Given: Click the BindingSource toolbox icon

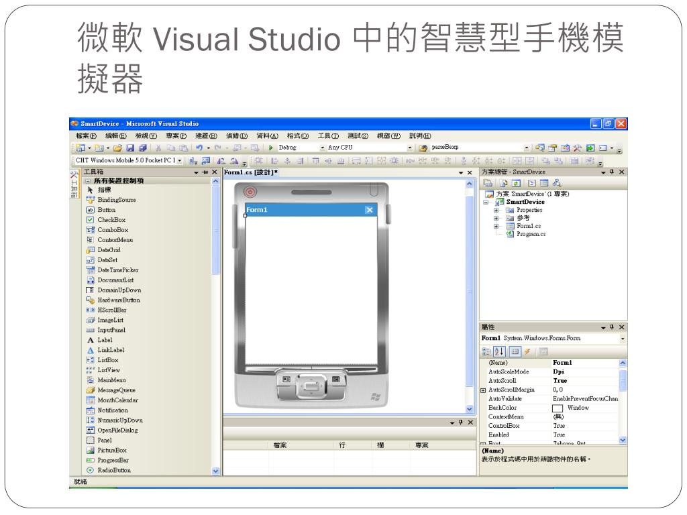Looking at the screenshot, I should coord(91,200).
